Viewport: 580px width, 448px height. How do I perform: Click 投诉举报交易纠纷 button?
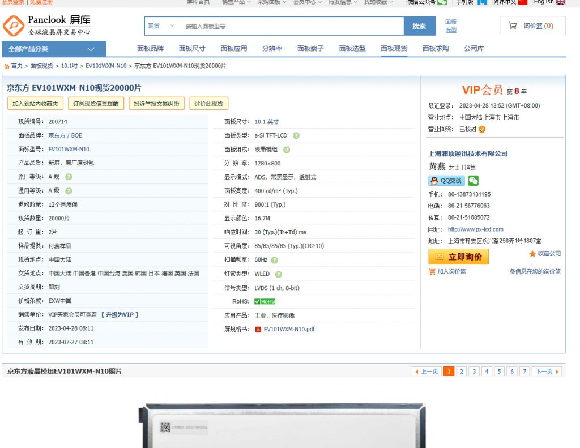[x=156, y=104]
